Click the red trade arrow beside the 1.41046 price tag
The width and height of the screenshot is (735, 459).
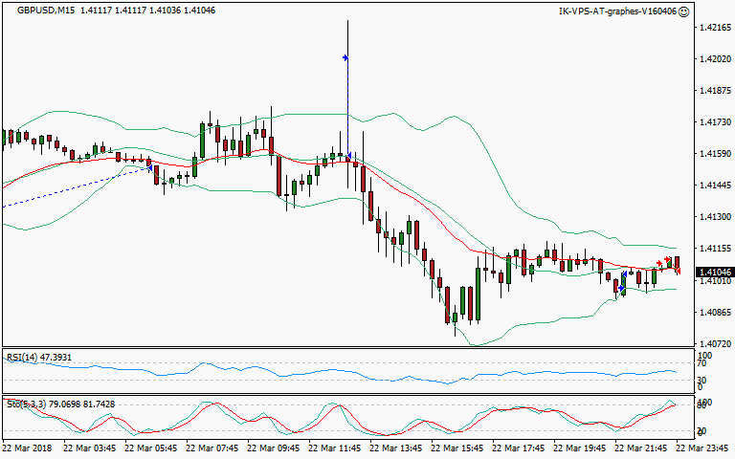pos(677,271)
